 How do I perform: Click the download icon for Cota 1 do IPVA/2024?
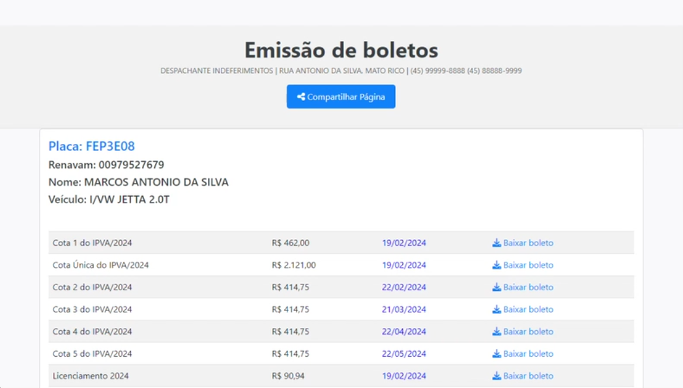tap(496, 242)
